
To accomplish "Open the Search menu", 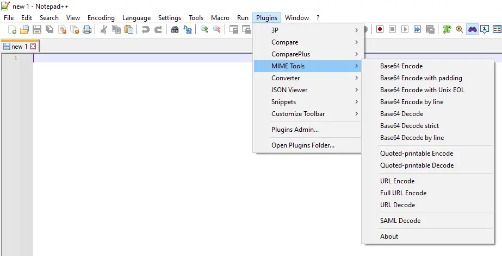I will tap(49, 18).
